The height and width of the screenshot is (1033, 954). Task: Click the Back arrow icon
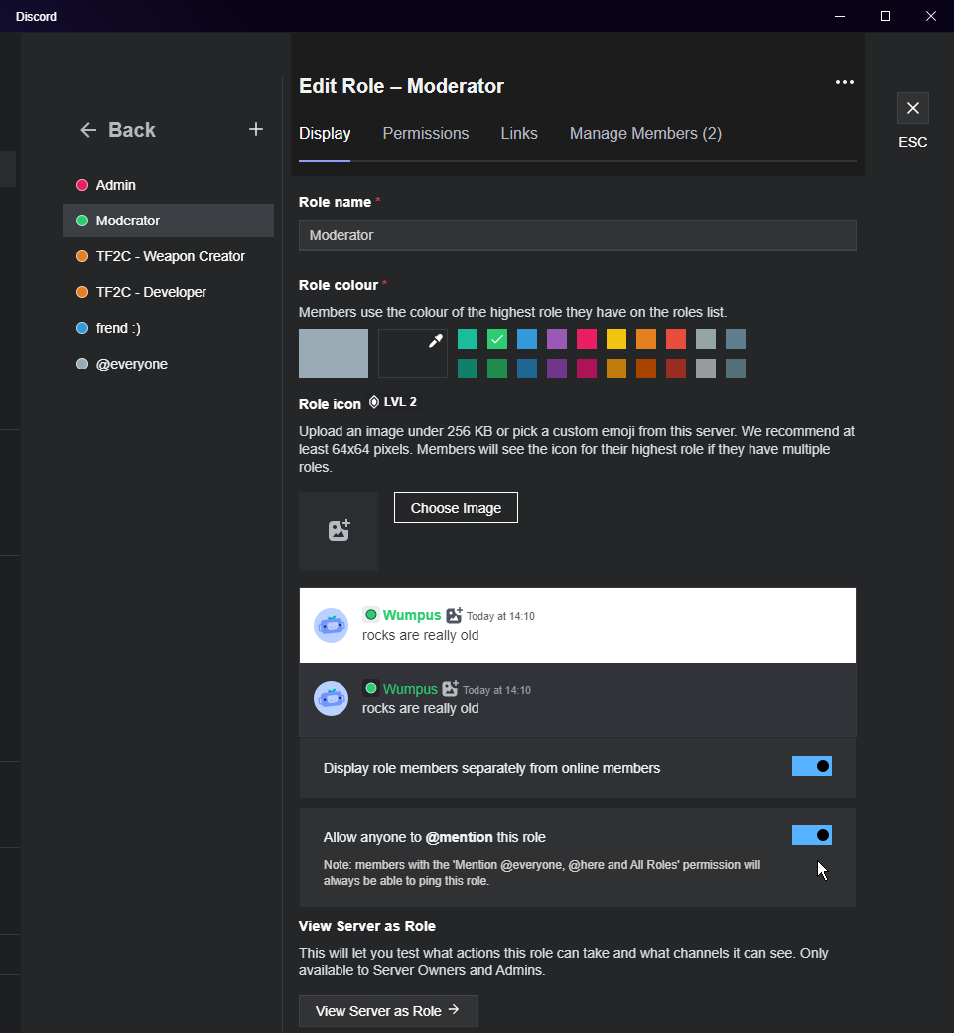tap(88, 130)
